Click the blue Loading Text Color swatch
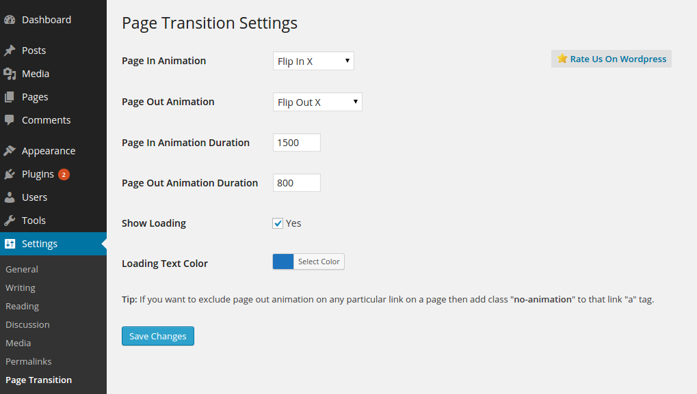Image resolution: width=697 pixels, height=394 pixels. (x=283, y=262)
